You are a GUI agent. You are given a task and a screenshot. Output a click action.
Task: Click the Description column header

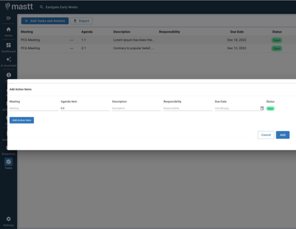click(x=122, y=32)
